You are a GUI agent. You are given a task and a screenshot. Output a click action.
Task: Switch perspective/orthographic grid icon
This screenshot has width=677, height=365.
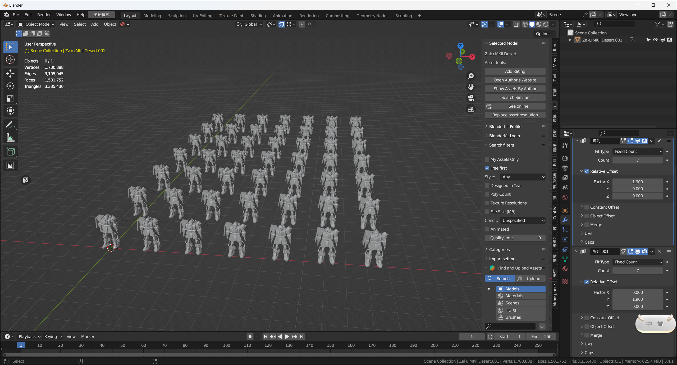[471, 109]
